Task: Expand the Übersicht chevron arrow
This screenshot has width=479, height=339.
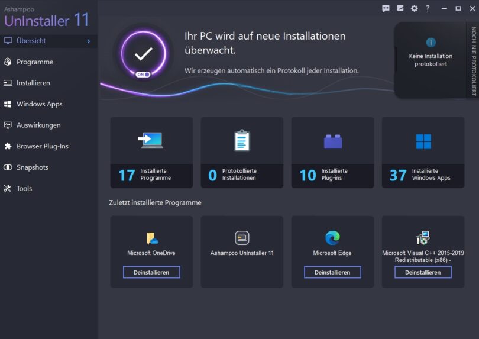Action: click(89, 41)
